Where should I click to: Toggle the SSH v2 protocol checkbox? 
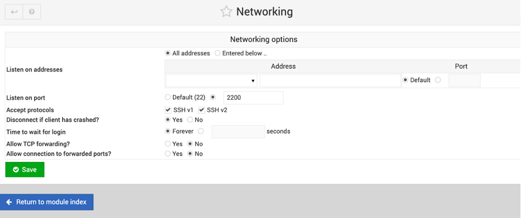click(201, 110)
